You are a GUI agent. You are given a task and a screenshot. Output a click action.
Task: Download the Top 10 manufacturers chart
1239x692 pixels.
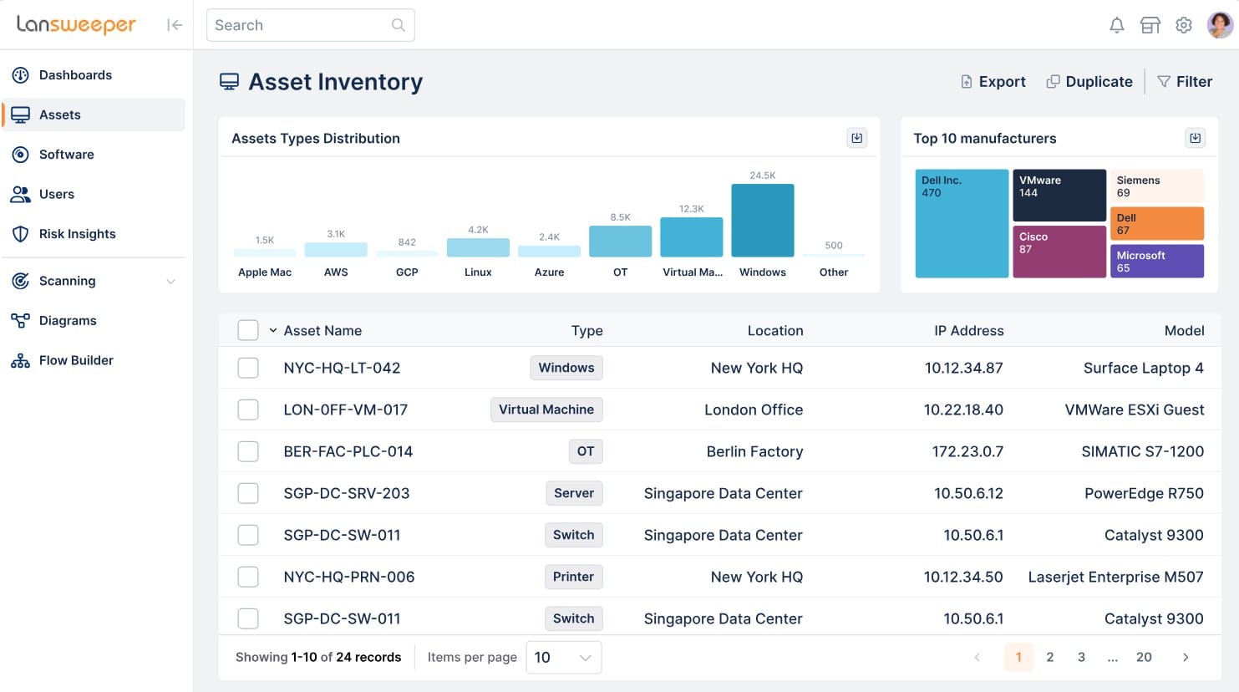(1196, 138)
